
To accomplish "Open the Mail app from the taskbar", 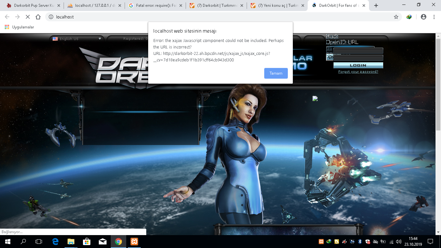I will (x=103, y=242).
